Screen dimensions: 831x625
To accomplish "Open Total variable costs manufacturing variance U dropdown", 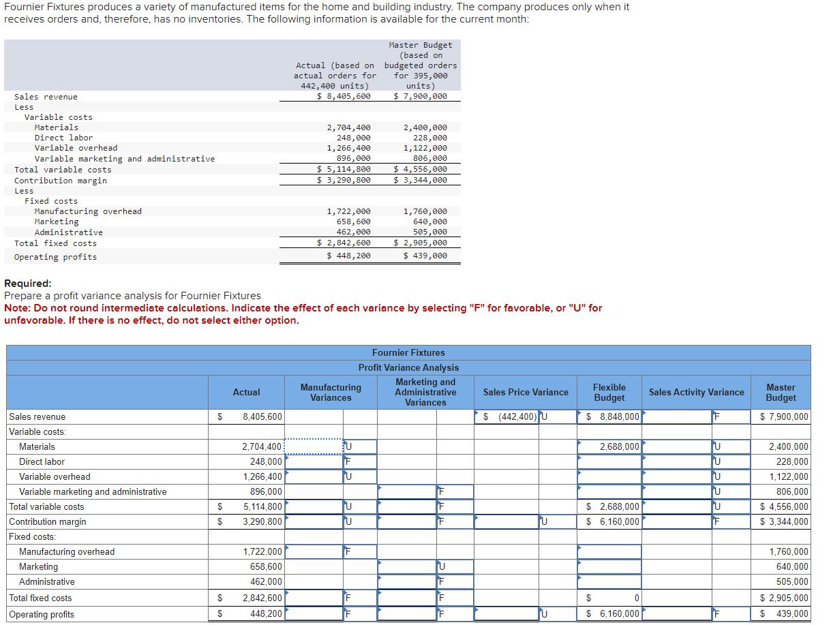I will click(x=360, y=507).
